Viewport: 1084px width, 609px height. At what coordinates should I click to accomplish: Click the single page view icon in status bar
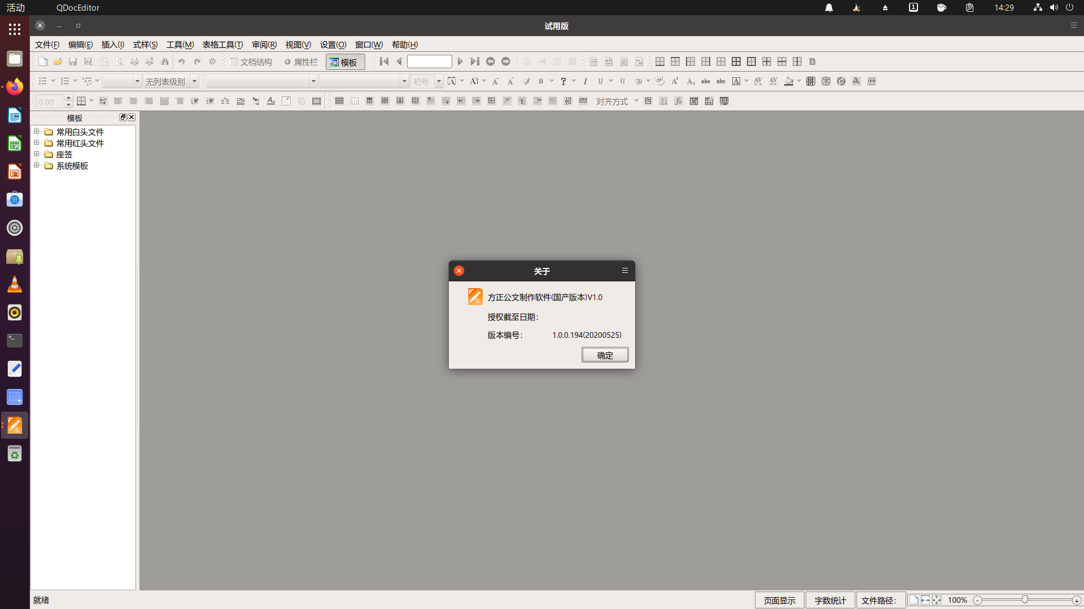913,600
